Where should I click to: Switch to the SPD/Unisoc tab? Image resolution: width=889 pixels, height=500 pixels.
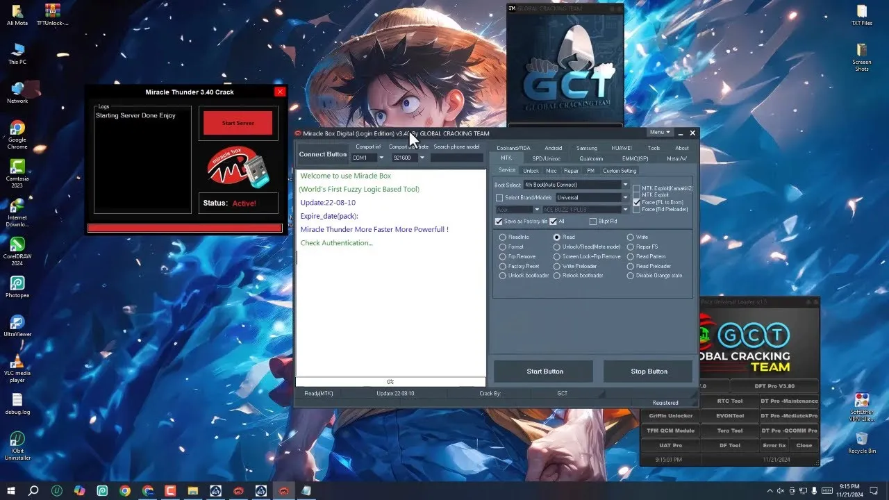545,159
